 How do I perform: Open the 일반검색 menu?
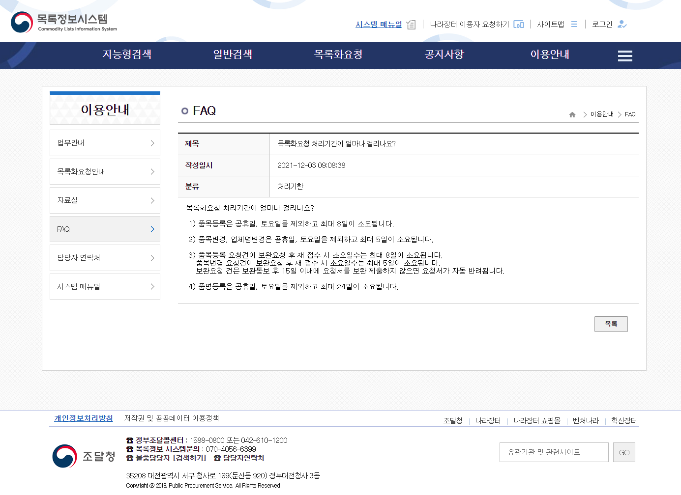pos(233,55)
